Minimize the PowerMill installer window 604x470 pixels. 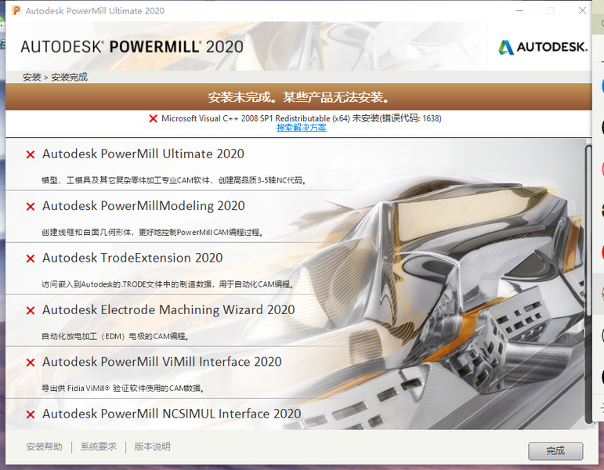click(519, 11)
